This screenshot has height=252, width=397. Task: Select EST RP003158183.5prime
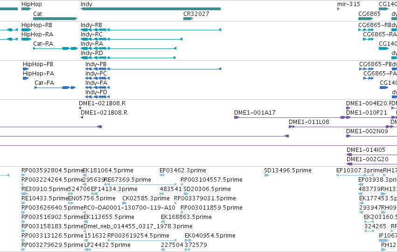click(x=52, y=226)
